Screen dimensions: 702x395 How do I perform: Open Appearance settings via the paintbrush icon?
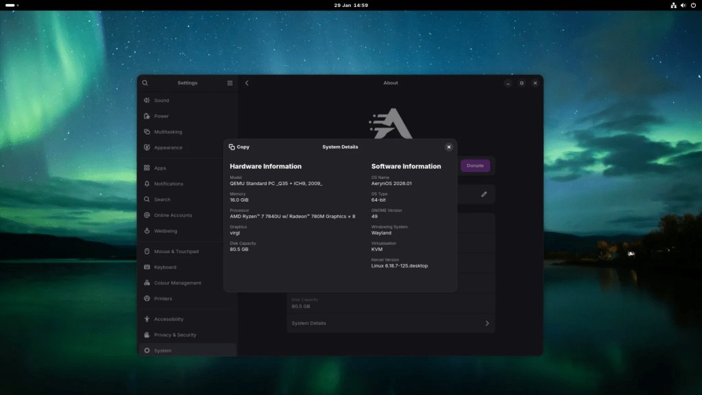[146, 147]
